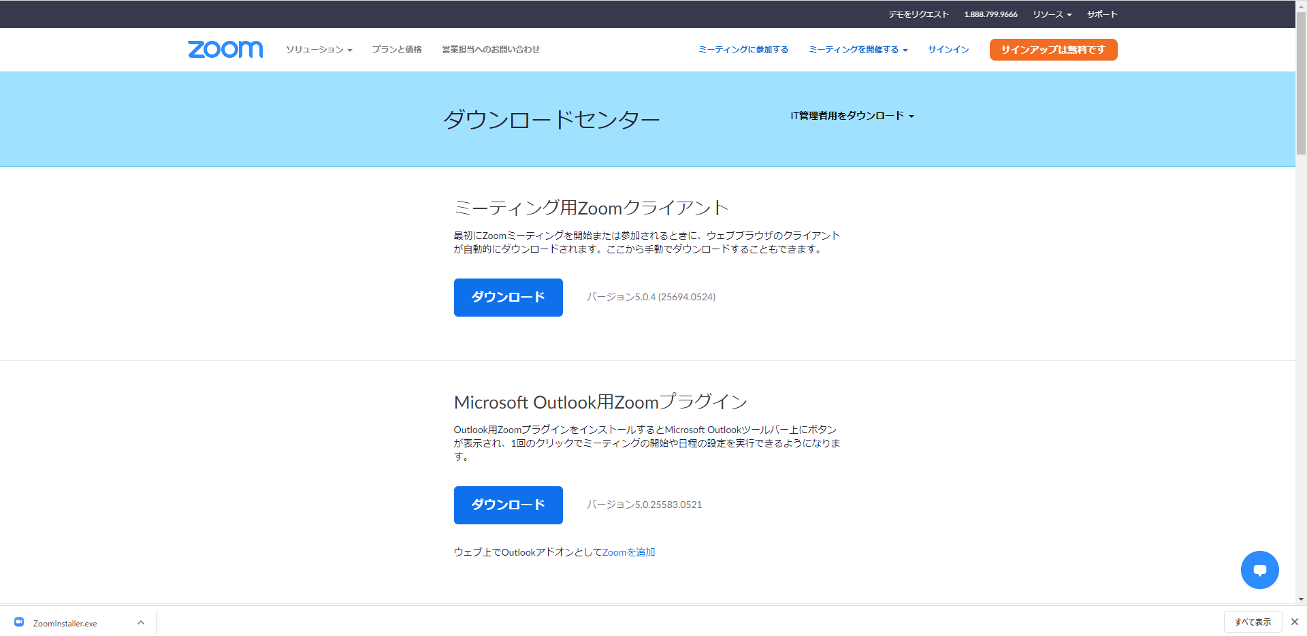Expand the ミーティングを開催する dropdown
The image size is (1307, 636).
tap(858, 50)
